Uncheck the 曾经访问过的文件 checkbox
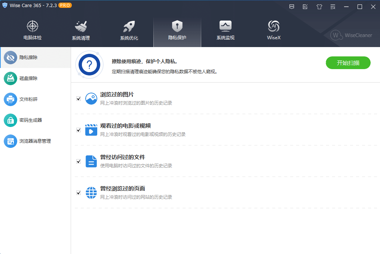 [79, 161]
